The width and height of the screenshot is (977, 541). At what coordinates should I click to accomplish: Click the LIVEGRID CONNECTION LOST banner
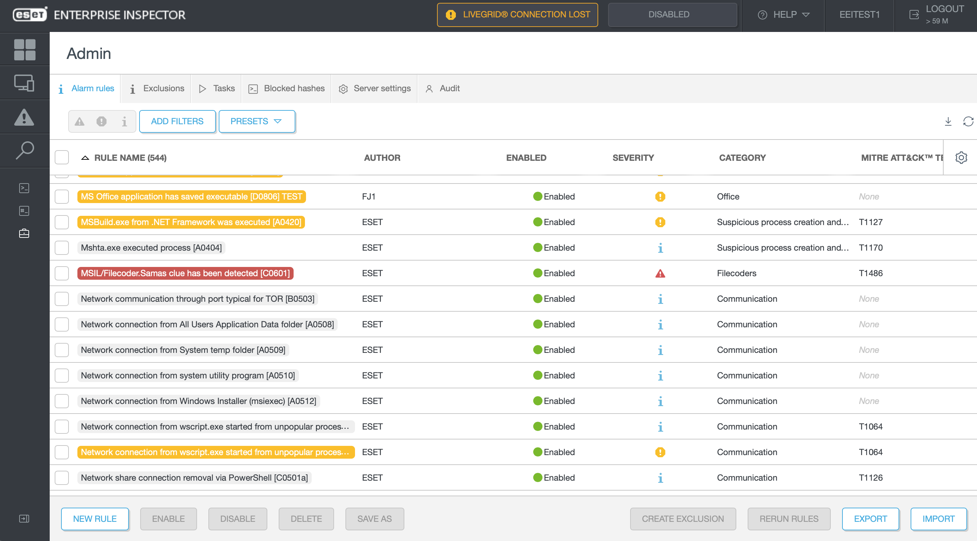517,15
